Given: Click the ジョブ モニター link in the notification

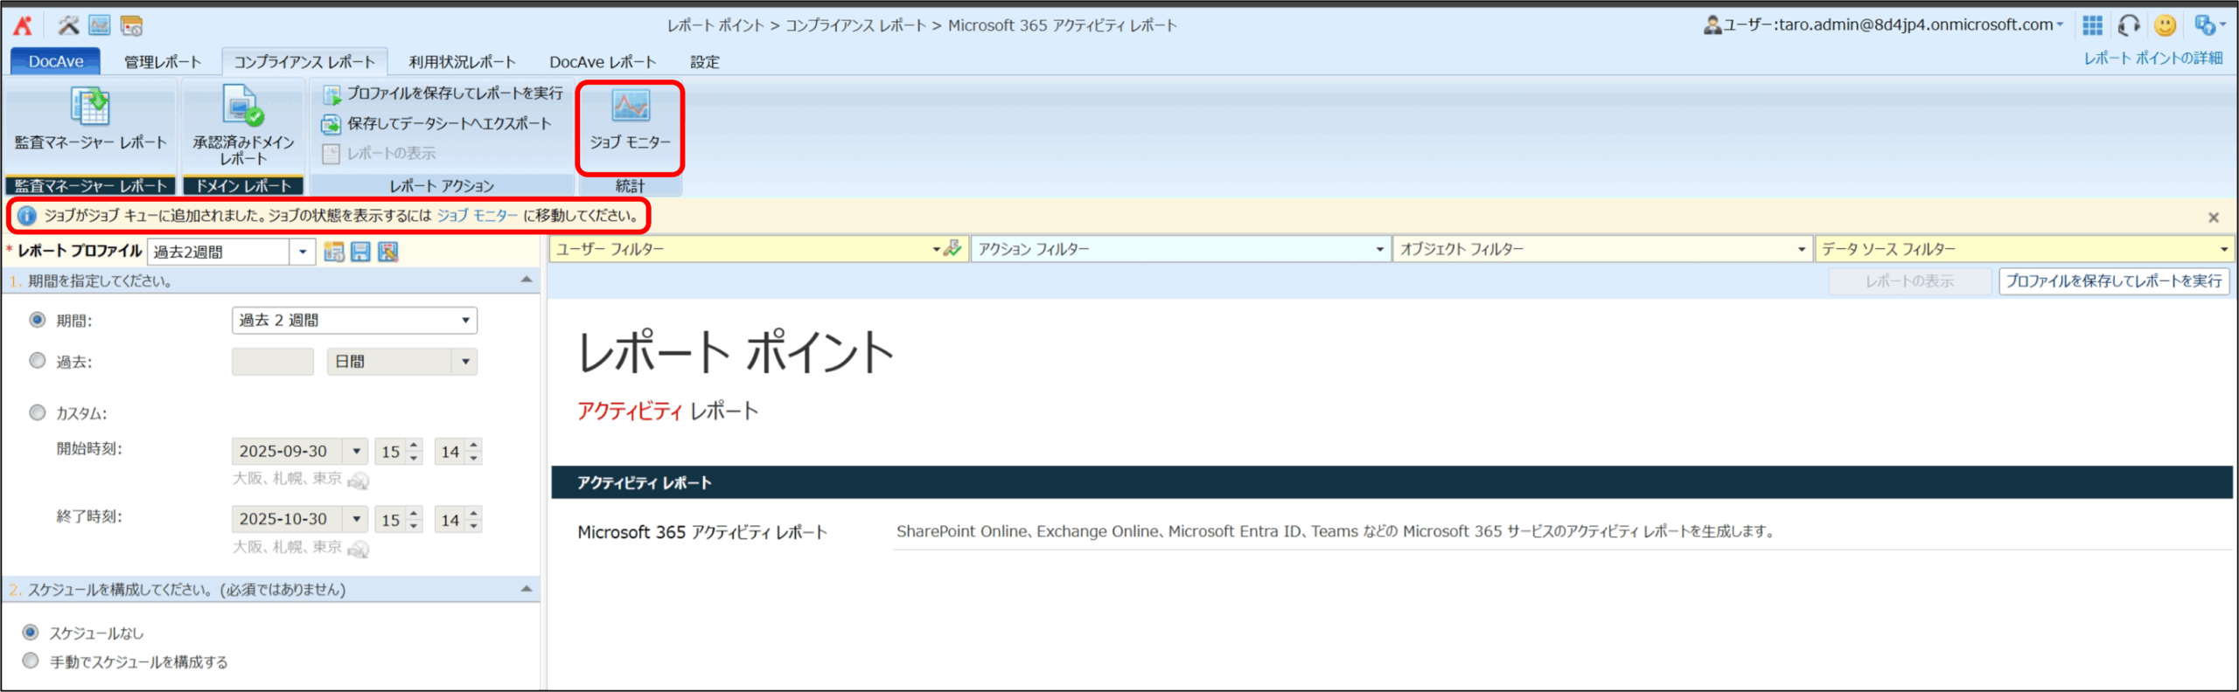Looking at the screenshot, I should (477, 216).
